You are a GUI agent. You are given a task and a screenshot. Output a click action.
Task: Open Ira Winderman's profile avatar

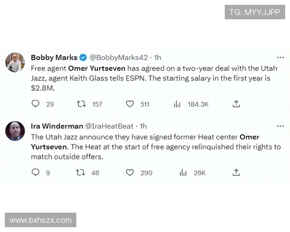(x=15, y=131)
